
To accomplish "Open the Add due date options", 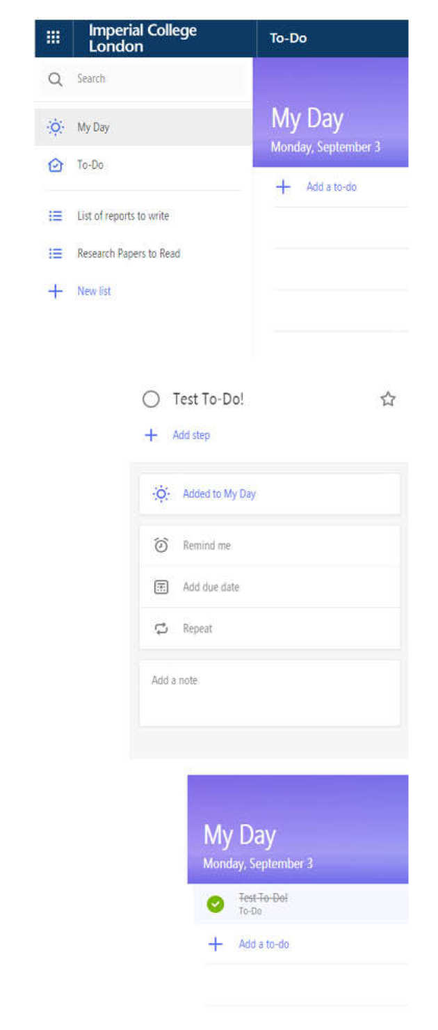I will coord(211,587).
